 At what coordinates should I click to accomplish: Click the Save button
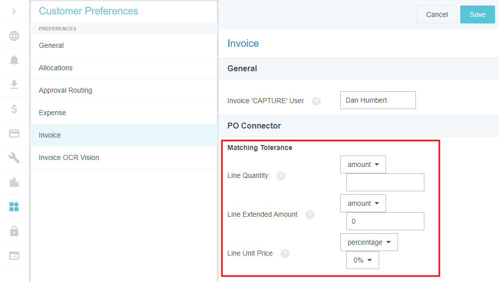478,14
